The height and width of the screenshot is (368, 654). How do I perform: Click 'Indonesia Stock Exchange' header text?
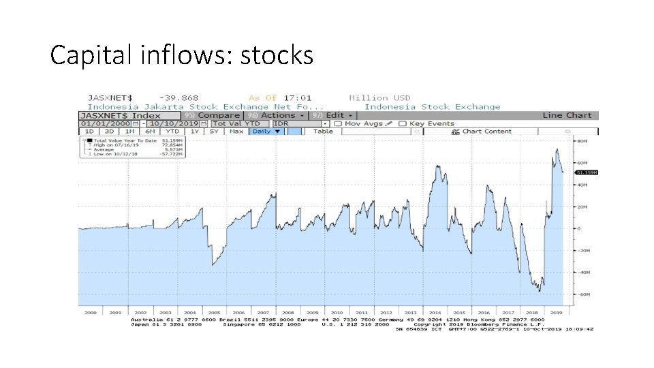[x=432, y=107]
